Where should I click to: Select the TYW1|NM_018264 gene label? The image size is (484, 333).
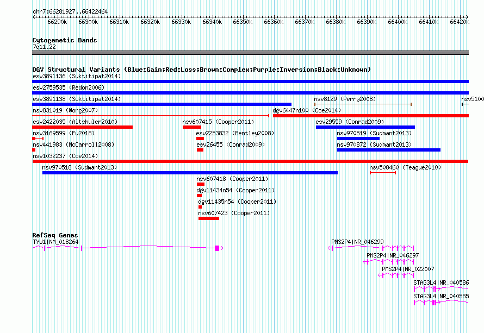coord(55,242)
